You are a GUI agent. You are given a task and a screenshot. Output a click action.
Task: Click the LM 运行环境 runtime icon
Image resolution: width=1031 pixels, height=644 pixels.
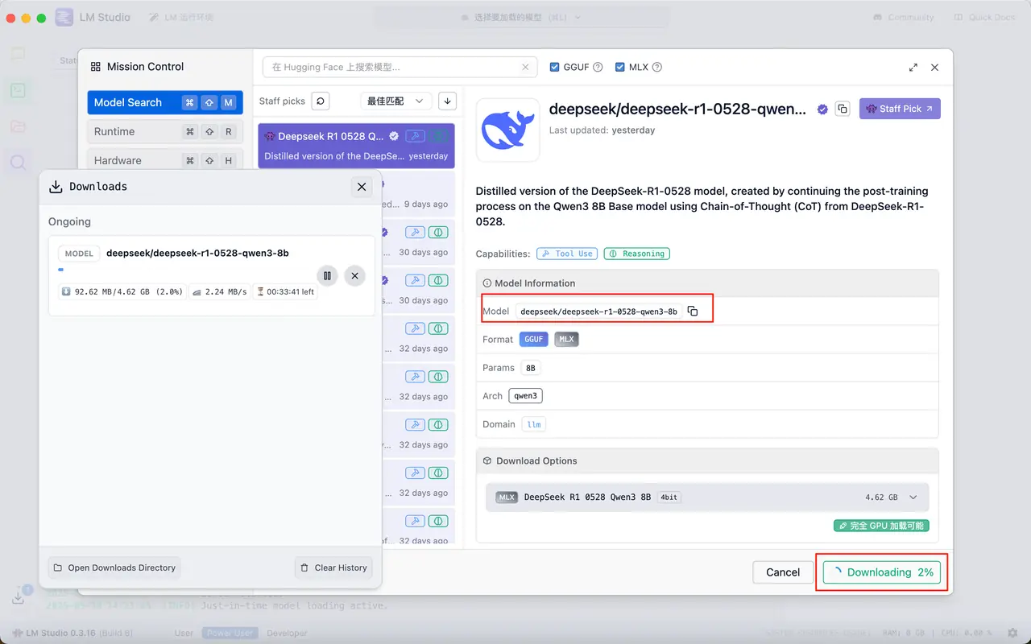pos(154,17)
